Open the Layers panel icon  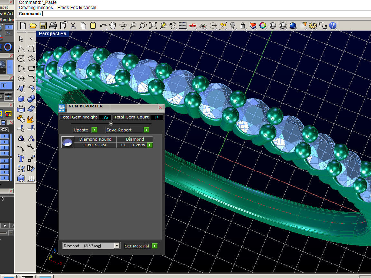pos(253,25)
